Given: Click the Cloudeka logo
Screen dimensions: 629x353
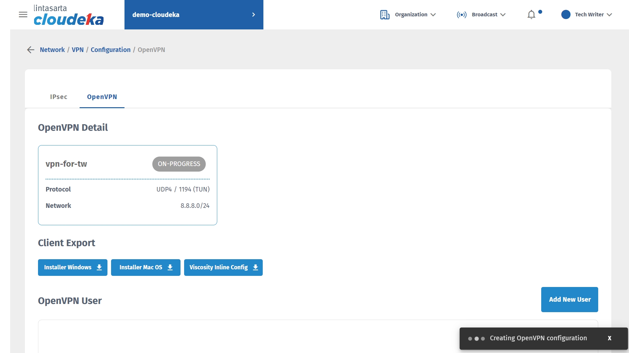Looking at the screenshot, I should click(68, 15).
